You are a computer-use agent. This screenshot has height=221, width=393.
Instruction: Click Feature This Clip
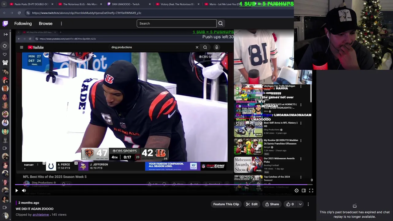click(x=226, y=204)
